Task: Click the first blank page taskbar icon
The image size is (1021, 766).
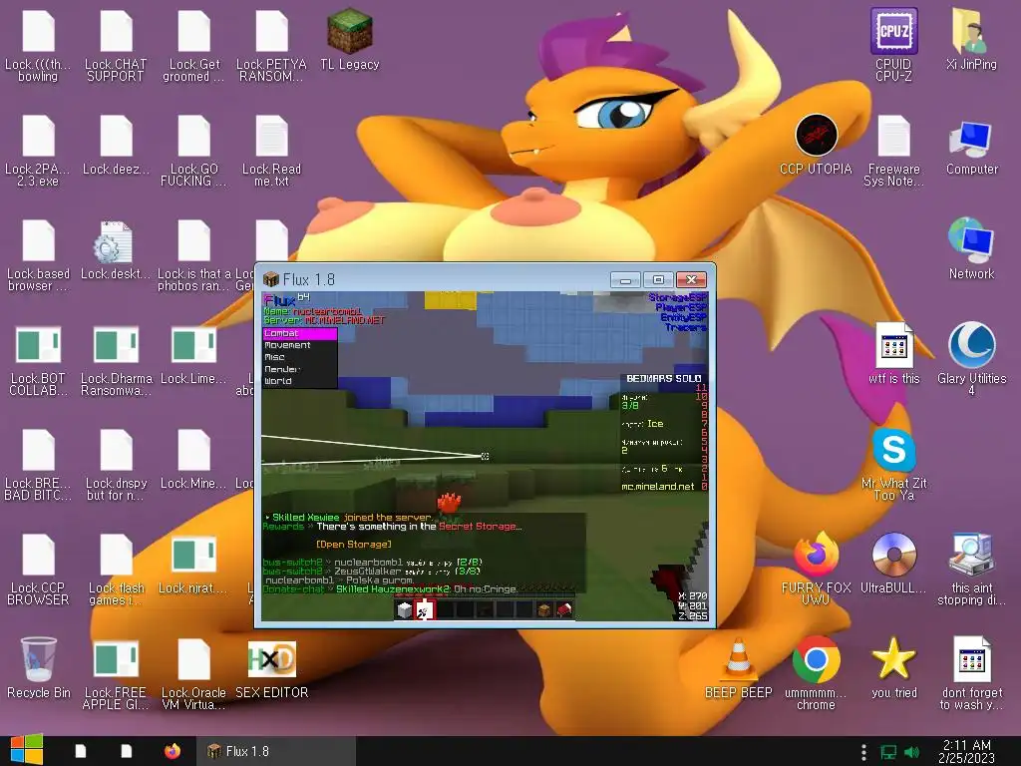Action: pyautogui.click(x=80, y=751)
